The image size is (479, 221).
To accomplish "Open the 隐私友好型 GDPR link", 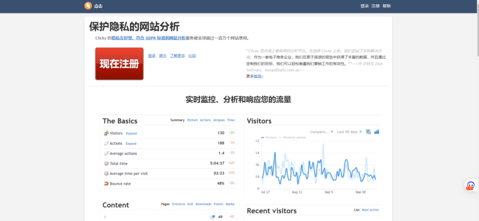I will (x=149, y=39).
